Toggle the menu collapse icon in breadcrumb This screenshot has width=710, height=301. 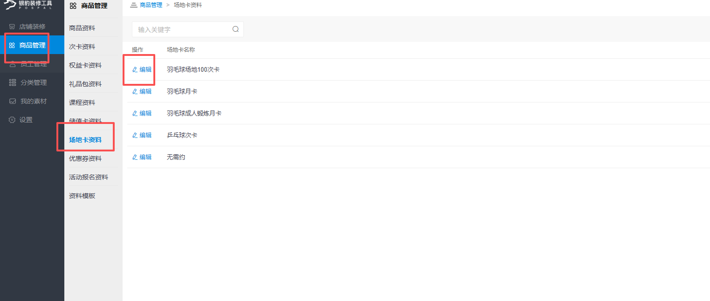pyautogui.click(x=133, y=5)
